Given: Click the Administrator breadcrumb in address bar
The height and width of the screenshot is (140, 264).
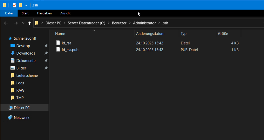Looking at the screenshot, I should coord(144,23).
